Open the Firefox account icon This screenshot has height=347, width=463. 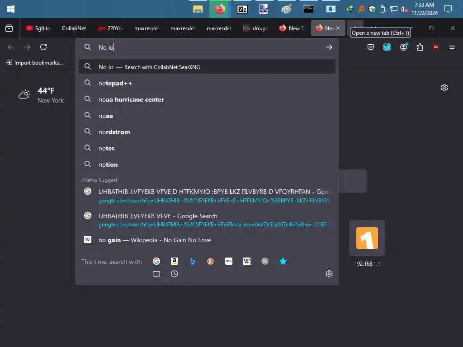403,47
